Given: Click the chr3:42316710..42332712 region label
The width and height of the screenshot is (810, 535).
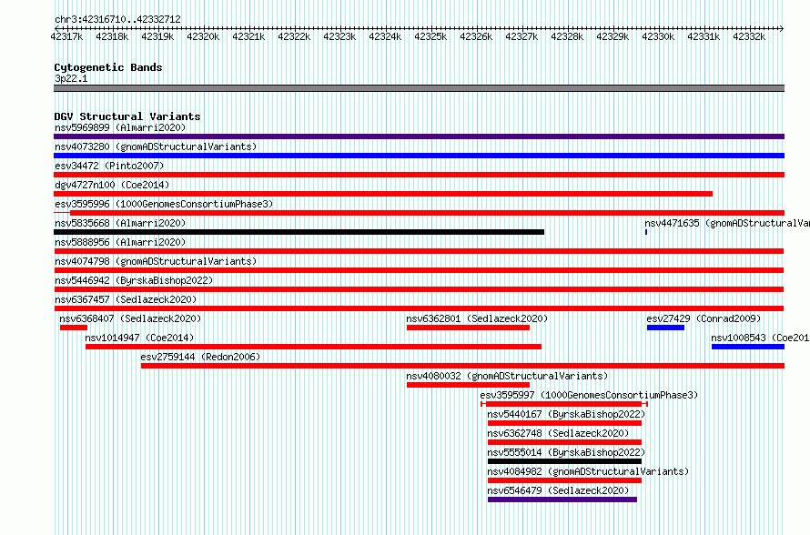Looking at the screenshot, I should (x=117, y=20).
